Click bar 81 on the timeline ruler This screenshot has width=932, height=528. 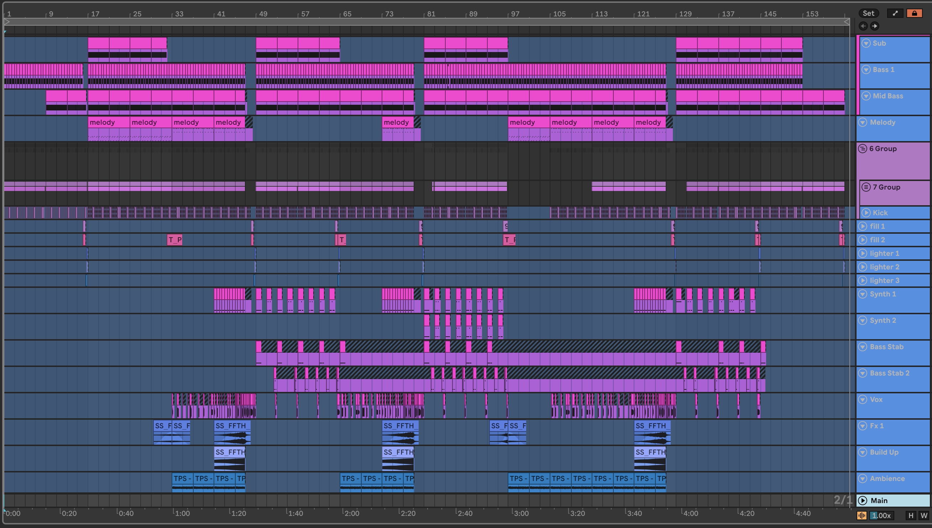pyautogui.click(x=430, y=14)
